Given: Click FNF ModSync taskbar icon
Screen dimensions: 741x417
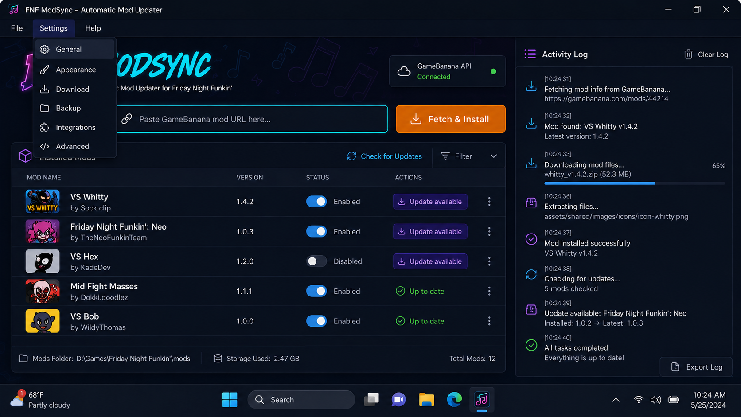Looking at the screenshot, I should coord(482,400).
